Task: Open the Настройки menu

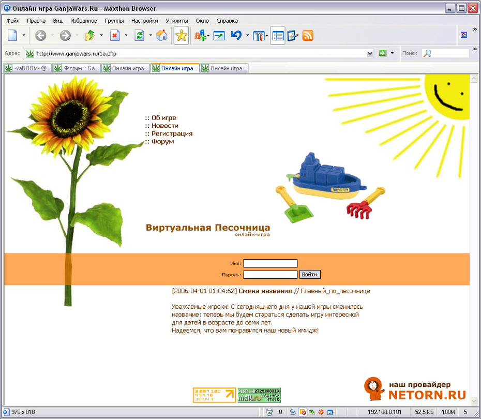Action: coord(145,21)
